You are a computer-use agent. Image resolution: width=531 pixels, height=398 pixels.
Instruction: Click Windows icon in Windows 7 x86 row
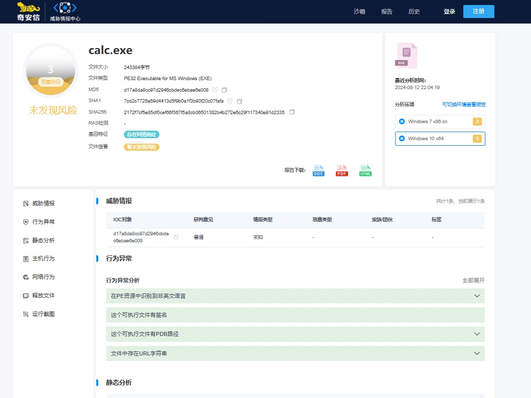pos(402,121)
